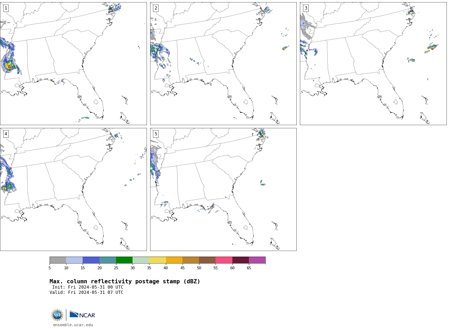
Task: Click the purple 65+ dBZ swatch
Action: point(257,260)
